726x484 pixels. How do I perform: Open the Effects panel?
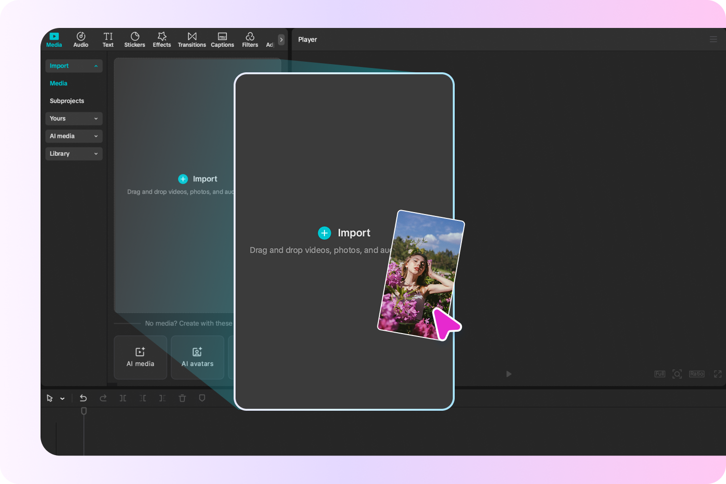pyautogui.click(x=161, y=39)
